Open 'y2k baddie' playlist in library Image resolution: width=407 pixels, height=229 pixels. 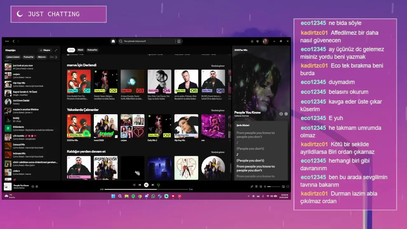tap(31, 137)
